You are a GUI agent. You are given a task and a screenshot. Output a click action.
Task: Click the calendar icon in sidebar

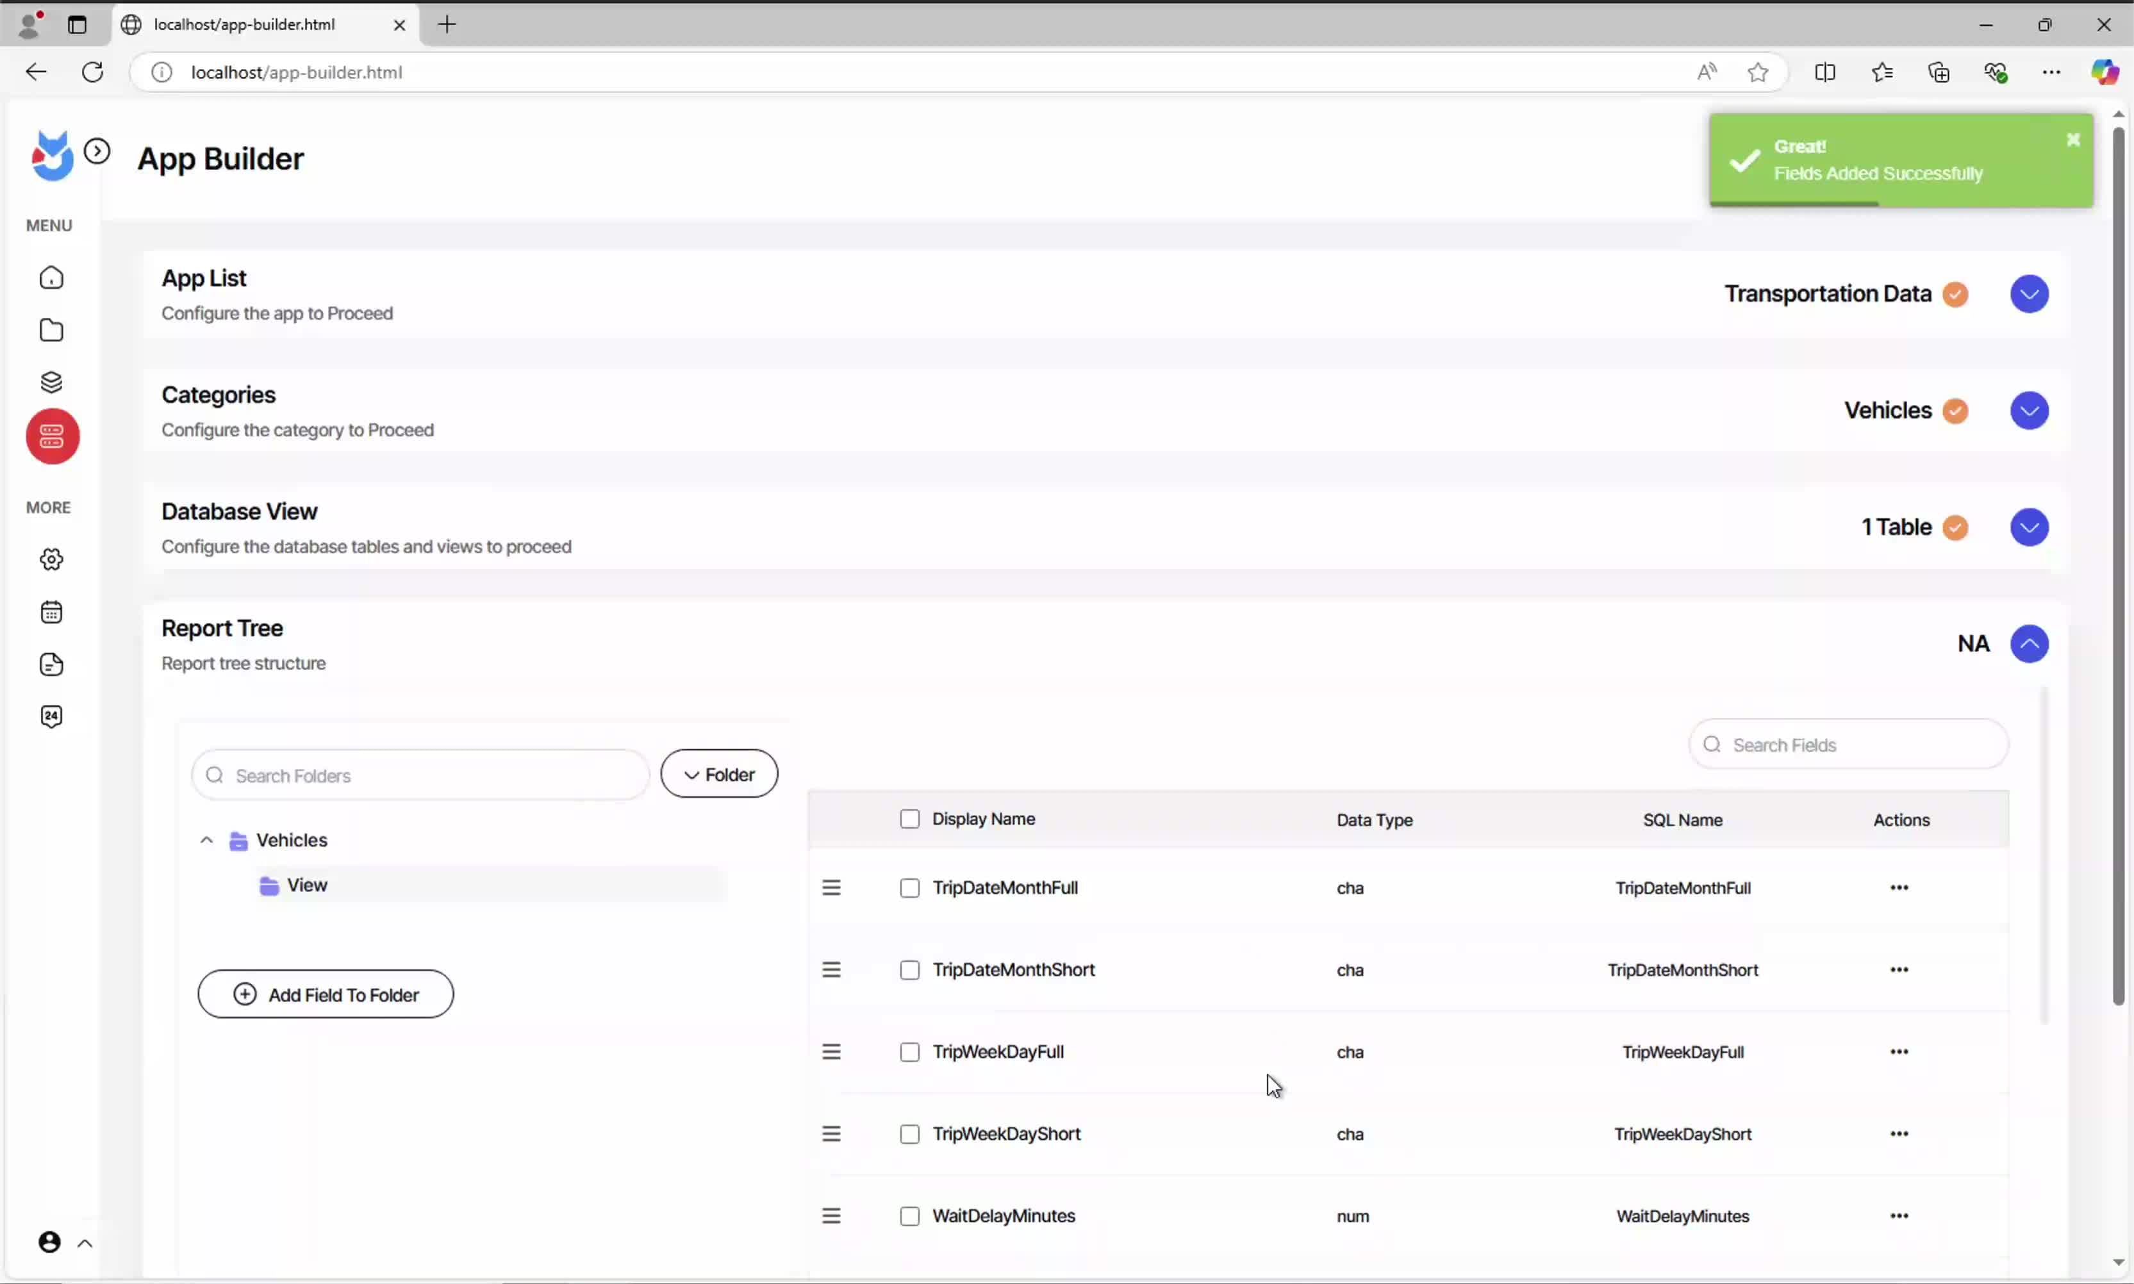[x=52, y=613]
